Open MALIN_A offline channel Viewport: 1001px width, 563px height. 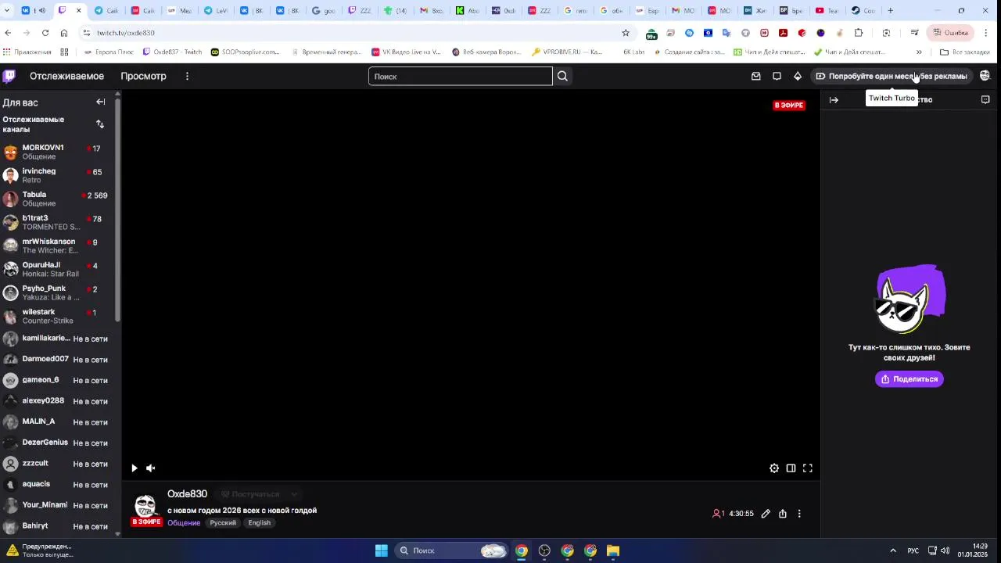pyautogui.click(x=56, y=421)
